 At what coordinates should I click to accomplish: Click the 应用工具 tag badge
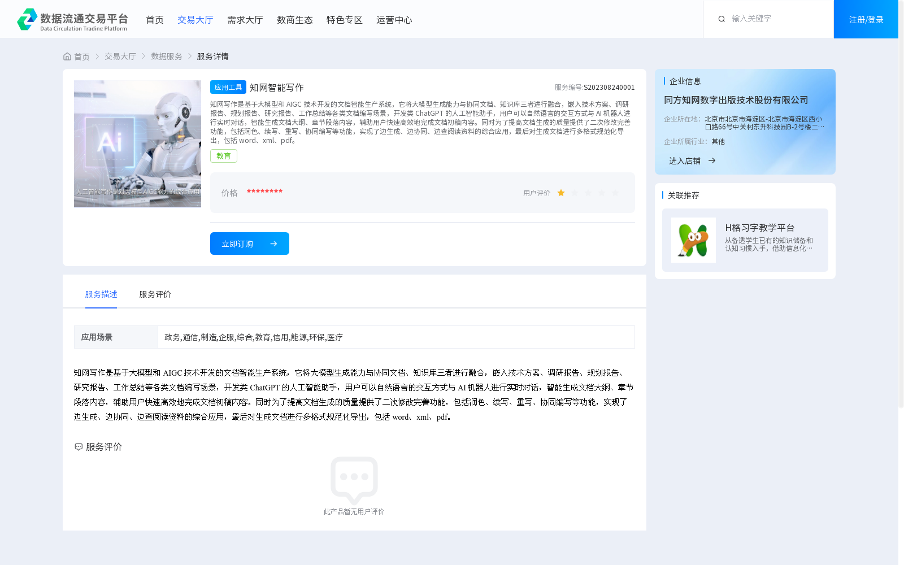(228, 87)
